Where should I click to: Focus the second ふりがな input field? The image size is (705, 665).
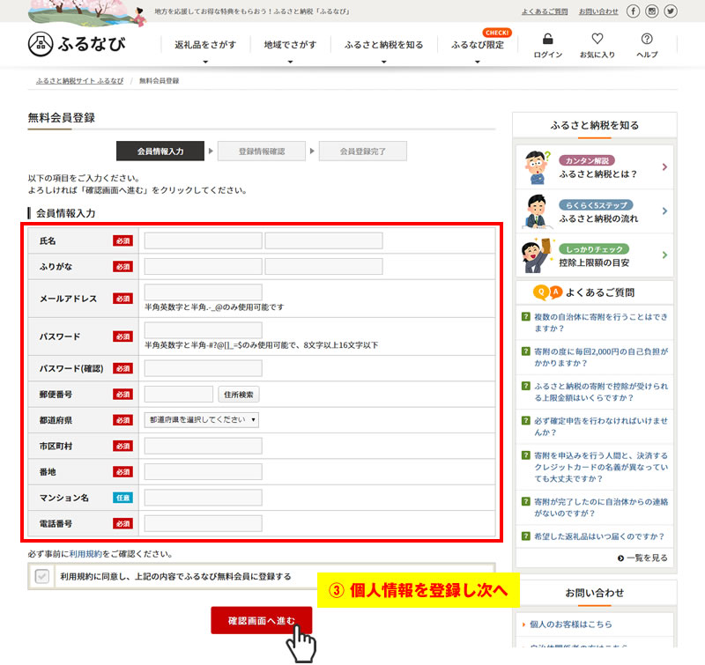[x=323, y=267]
